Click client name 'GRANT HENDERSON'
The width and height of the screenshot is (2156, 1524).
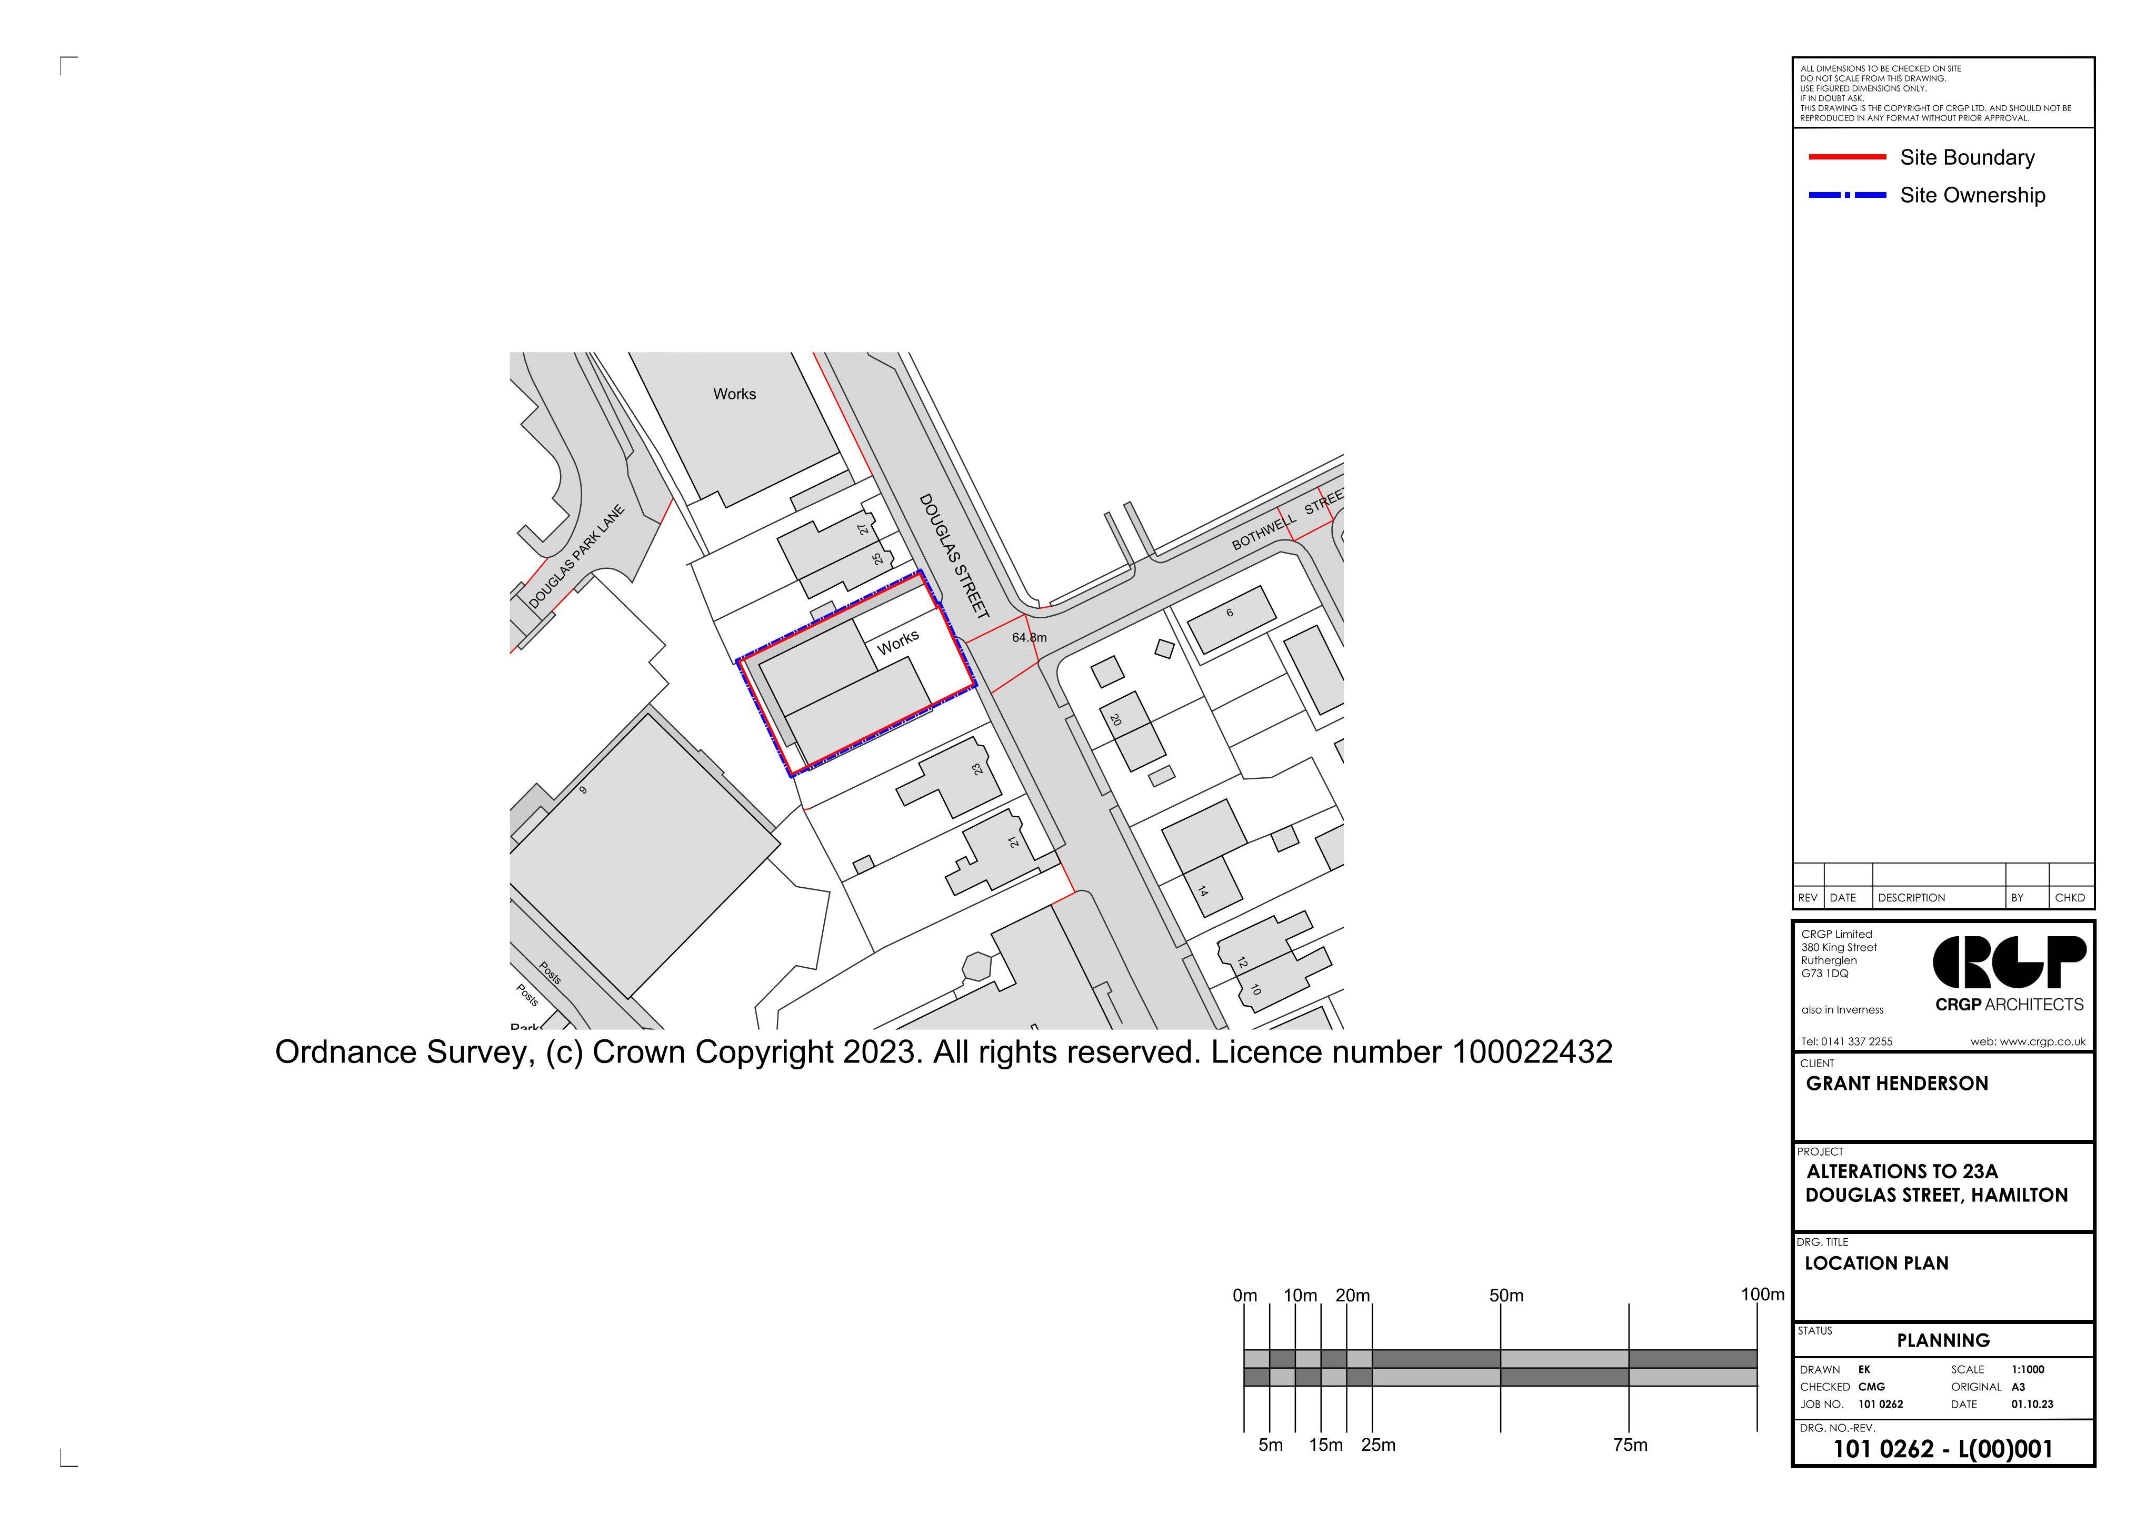pyautogui.click(x=1897, y=1084)
